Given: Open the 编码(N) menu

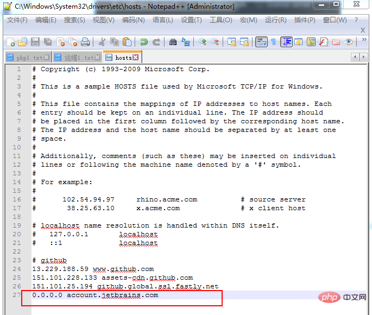Looking at the screenshot, I should pos(134,20).
